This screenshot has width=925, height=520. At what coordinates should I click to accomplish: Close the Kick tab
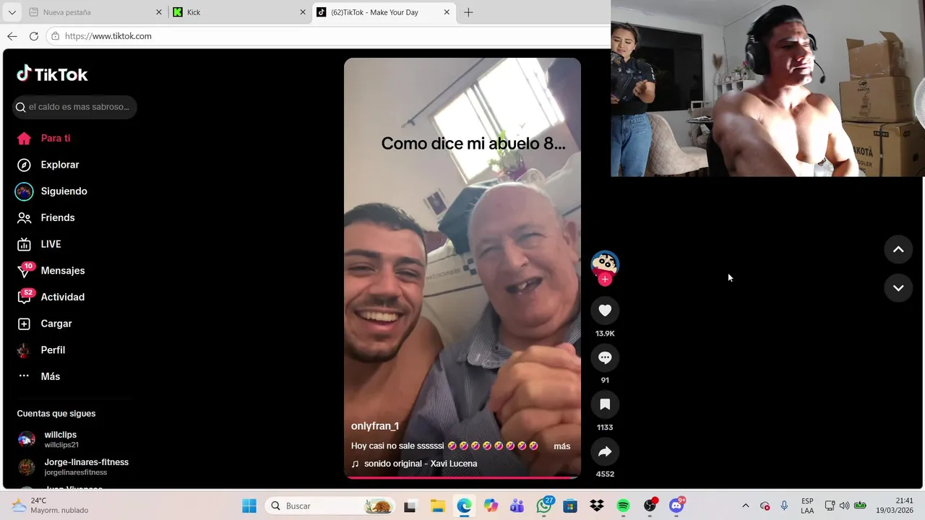pos(303,12)
